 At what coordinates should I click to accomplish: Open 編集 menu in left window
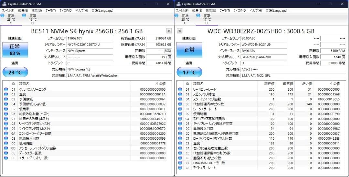click(x=23, y=11)
